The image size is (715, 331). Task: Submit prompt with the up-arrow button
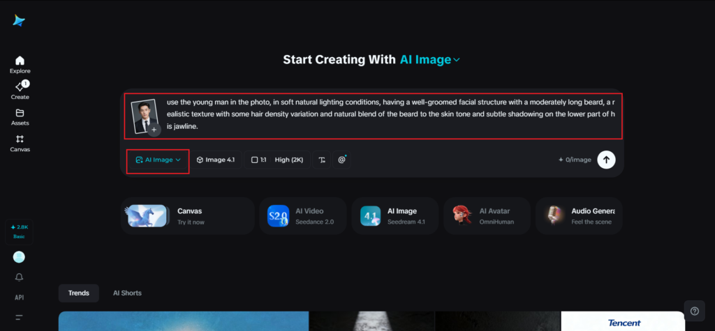pyautogui.click(x=606, y=160)
